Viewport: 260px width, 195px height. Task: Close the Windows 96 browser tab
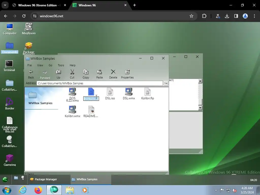(x=125, y=5)
